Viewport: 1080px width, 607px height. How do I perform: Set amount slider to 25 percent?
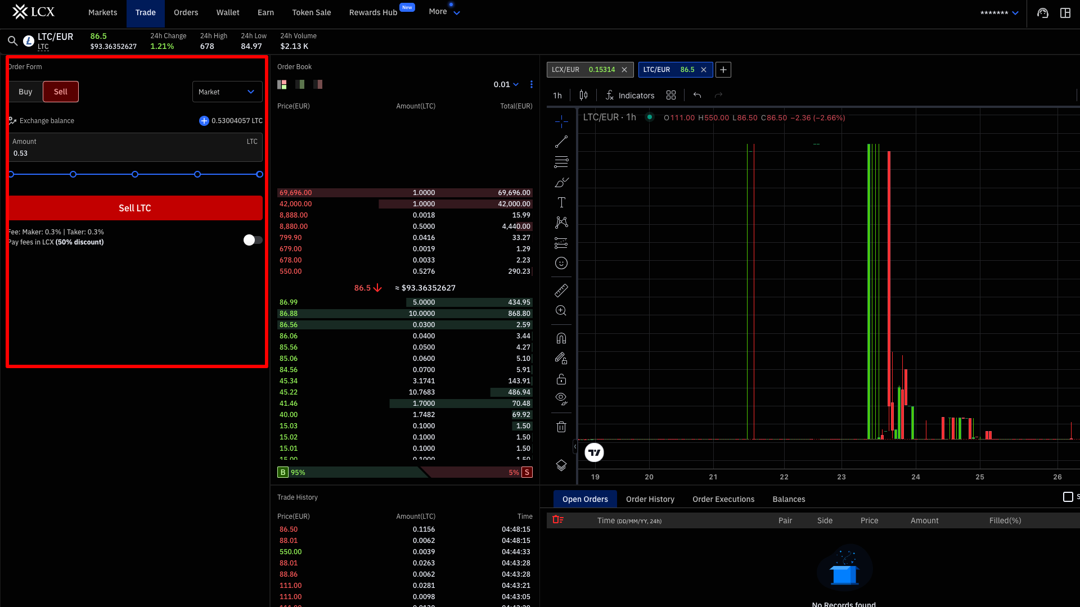point(73,174)
